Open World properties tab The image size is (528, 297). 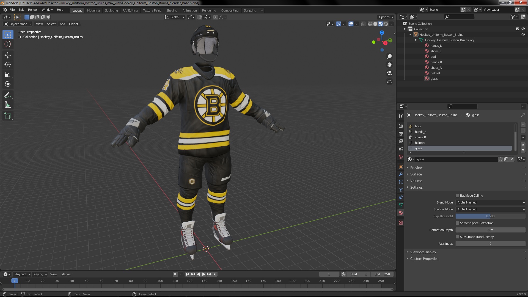click(401, 157)
